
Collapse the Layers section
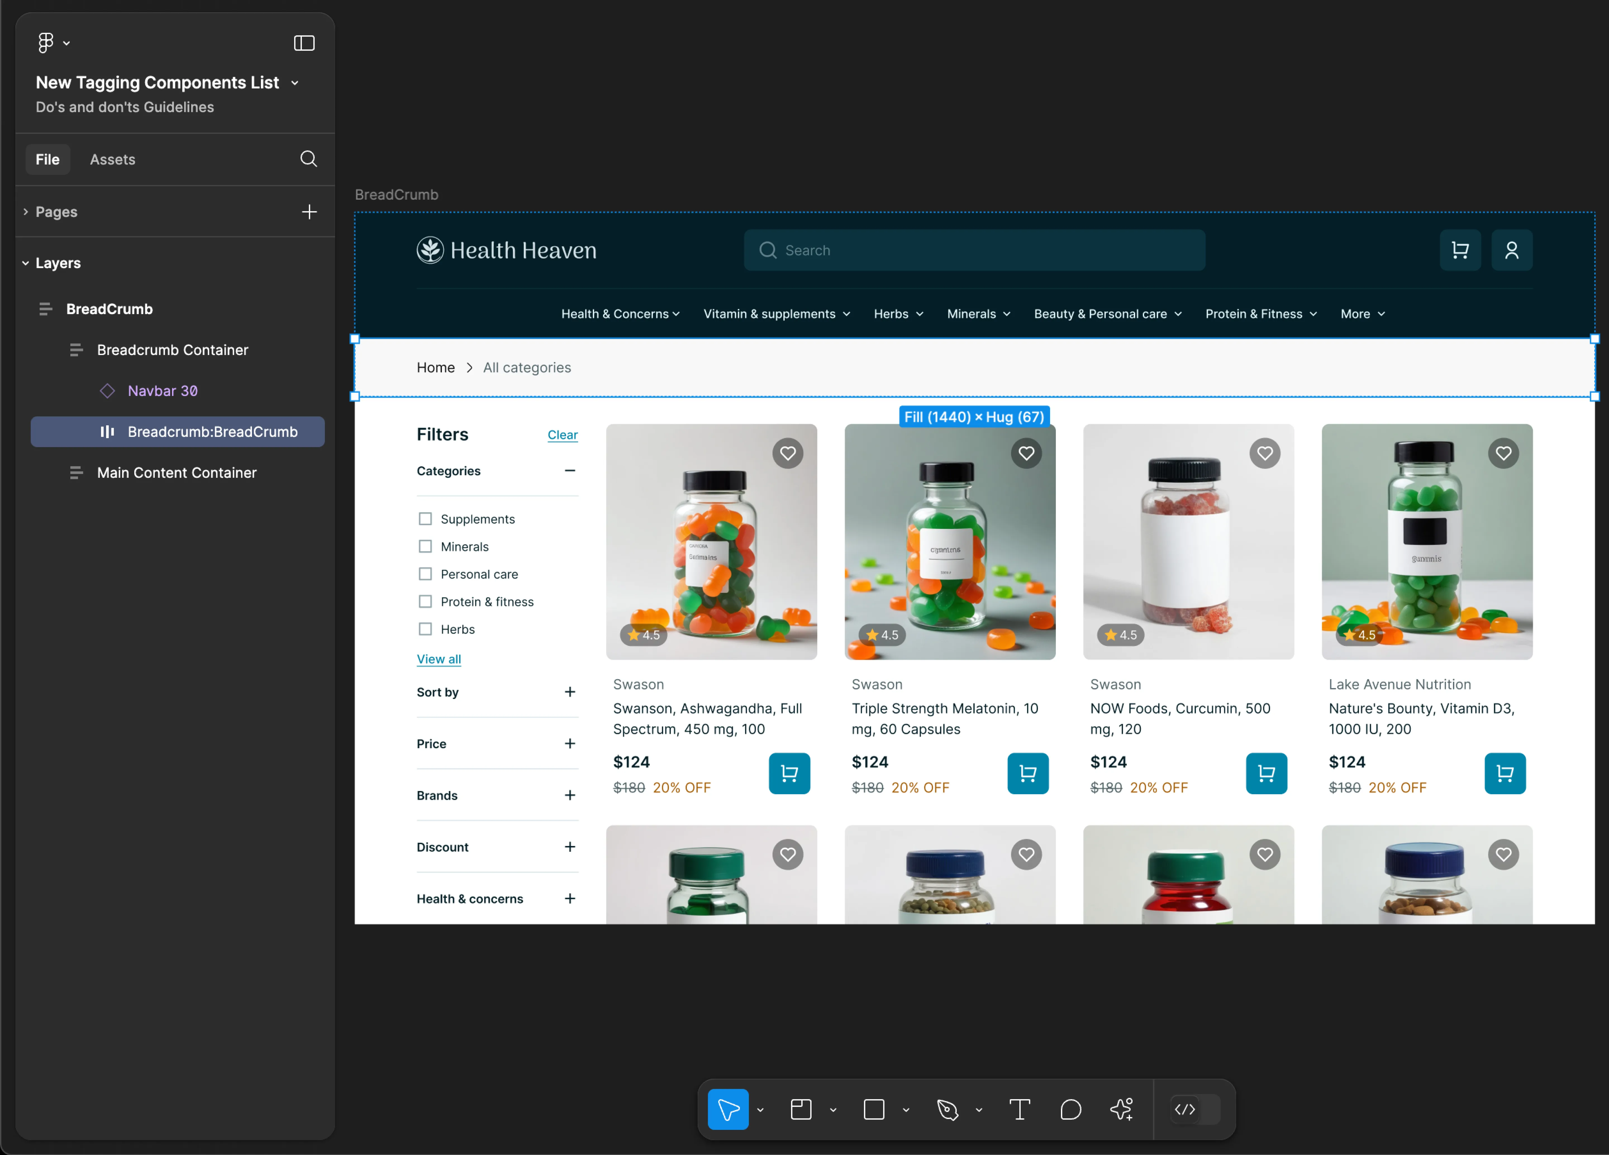point(25,263)
